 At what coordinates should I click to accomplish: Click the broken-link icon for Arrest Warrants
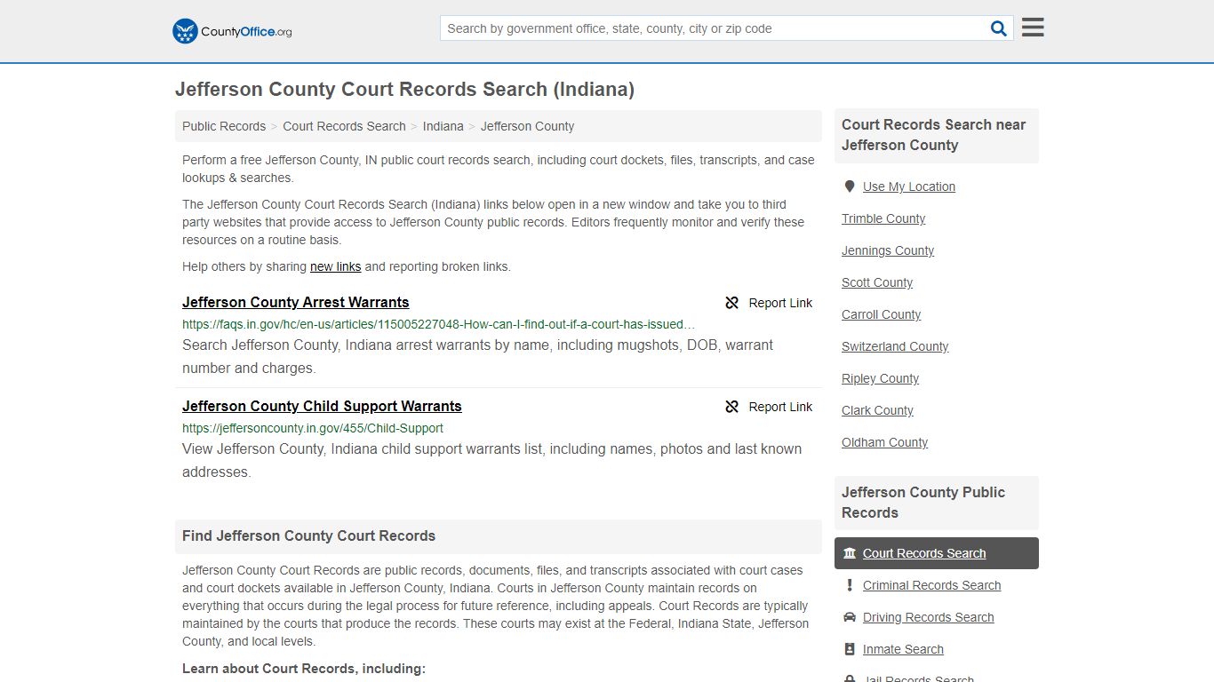click(732, 303)
